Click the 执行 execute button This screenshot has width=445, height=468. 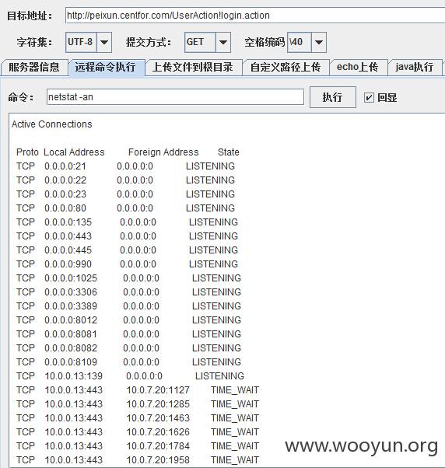333,97
